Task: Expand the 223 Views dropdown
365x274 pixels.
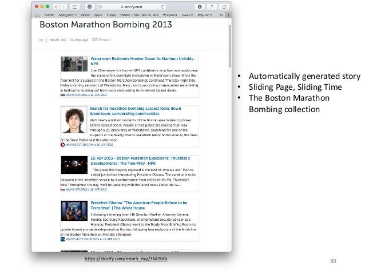Action: [x=101, y=40]
